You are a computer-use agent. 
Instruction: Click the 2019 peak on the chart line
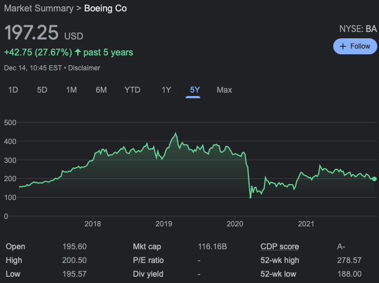[175, 134]
